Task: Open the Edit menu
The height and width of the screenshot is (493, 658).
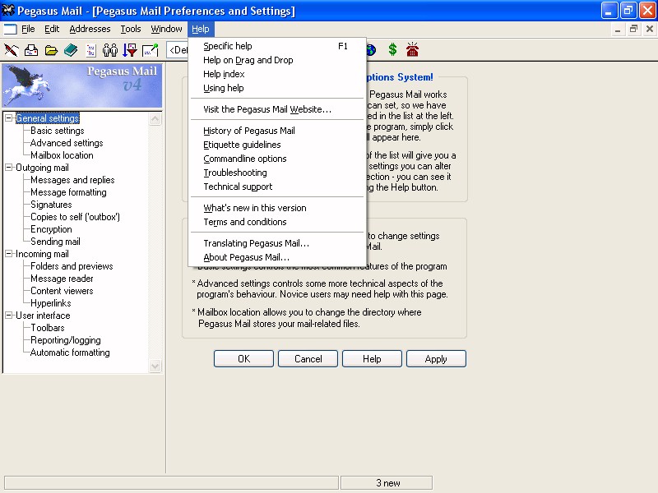Action: tap(52, 29)
